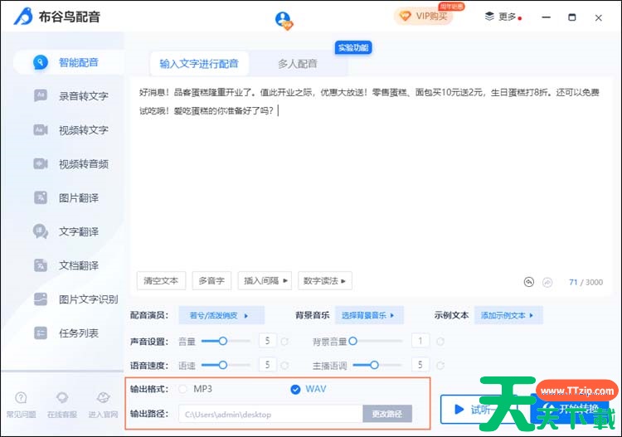The width and height of the screenshot is (622, 437).
Task: Open 文字翻译 in the sidebar
Action: tap(66, 231)
